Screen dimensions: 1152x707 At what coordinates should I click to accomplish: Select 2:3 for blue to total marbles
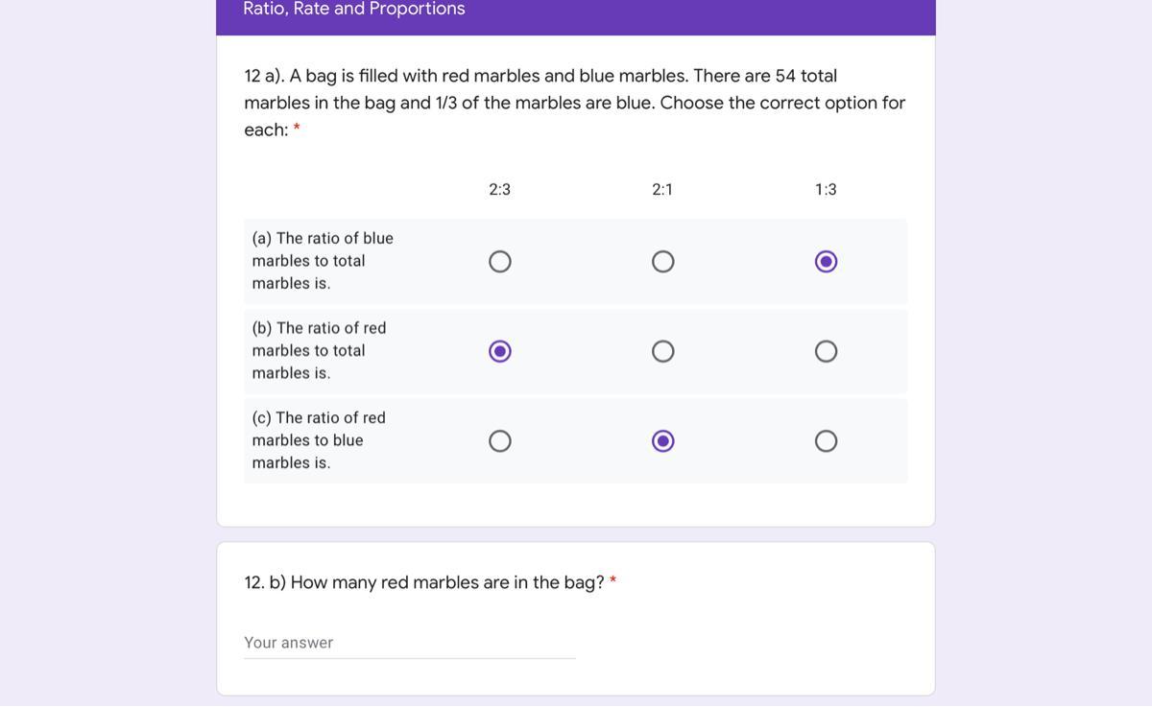(500, 262)
